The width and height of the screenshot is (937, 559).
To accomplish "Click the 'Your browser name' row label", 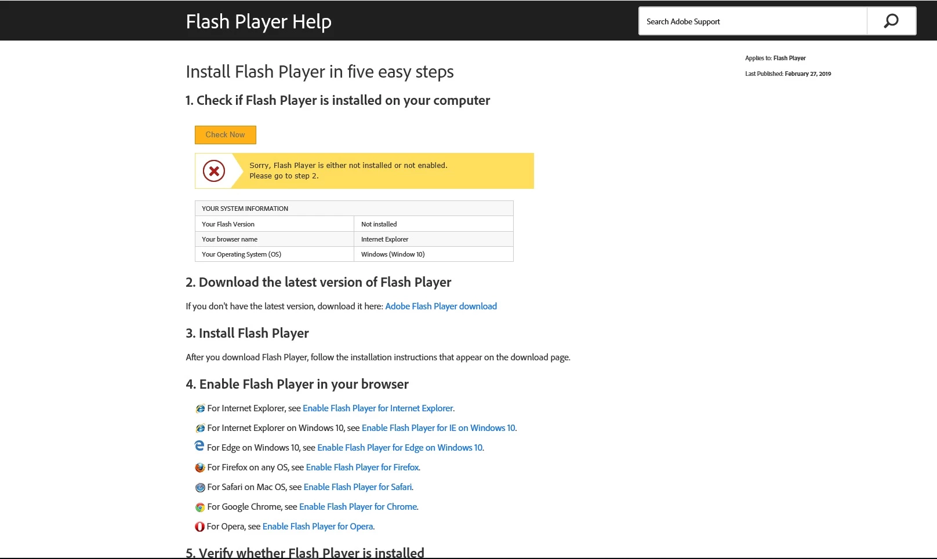I will [274, 239].
